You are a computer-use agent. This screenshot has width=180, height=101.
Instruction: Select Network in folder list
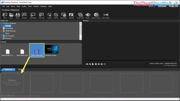8,39
